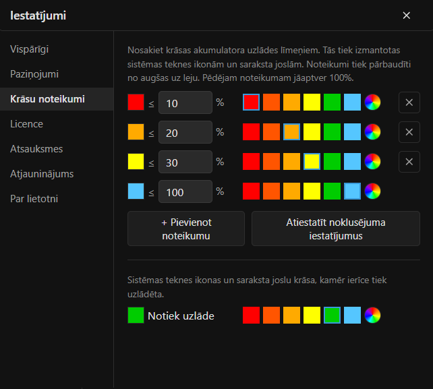
Task: Click the + Pievienot noteikumu button
Action: [x=186, y=229]
